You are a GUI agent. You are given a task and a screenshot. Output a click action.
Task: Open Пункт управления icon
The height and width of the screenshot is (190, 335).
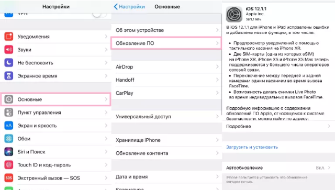click(9, 113)
